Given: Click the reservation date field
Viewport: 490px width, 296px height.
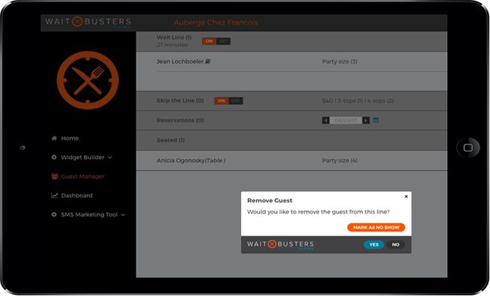Looking at the screenshot, I should pos(346,120).
